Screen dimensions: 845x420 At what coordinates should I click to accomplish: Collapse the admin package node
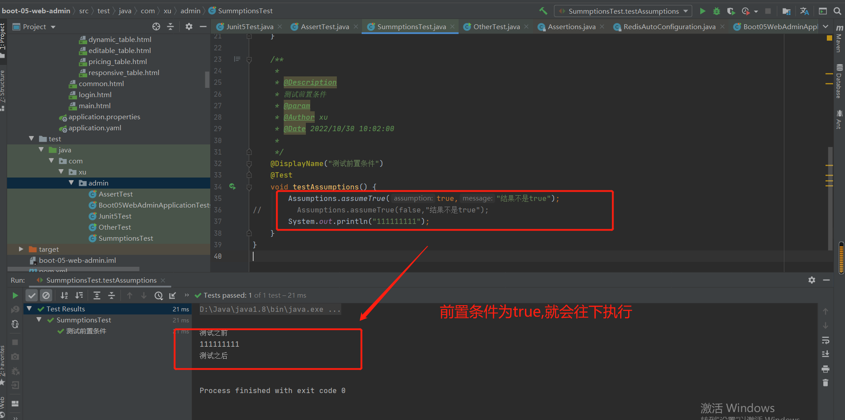pyautogui.click(x=71, y=183)
